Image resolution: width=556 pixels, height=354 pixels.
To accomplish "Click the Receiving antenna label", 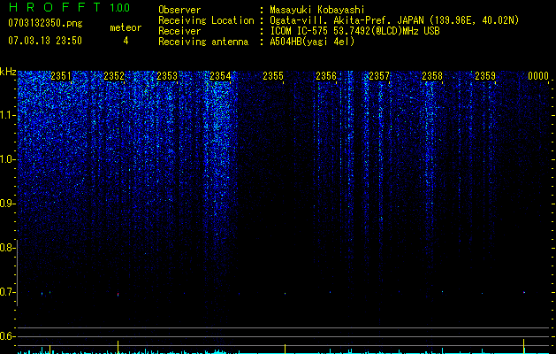I will 203,42.
